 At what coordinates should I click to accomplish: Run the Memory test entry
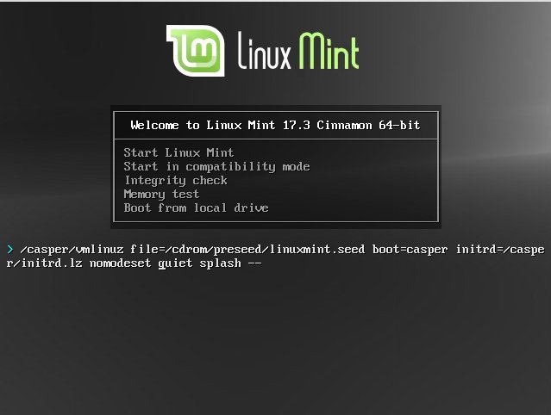coord(161,194)
